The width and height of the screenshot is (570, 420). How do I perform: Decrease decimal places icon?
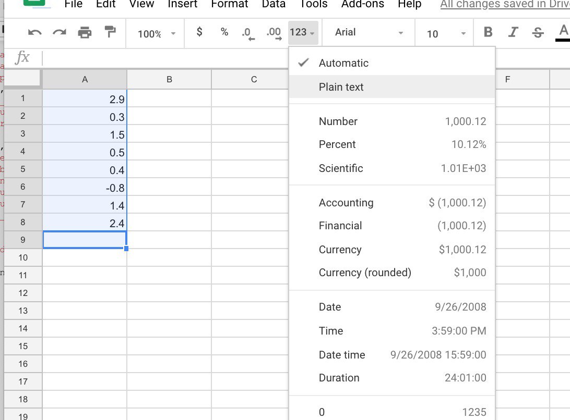(248, 33)
